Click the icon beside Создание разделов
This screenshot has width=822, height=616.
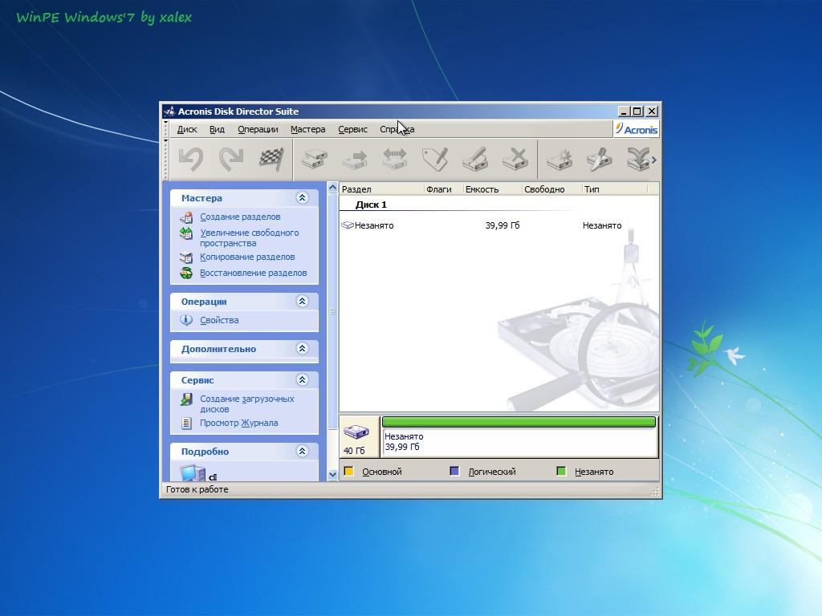point(186,217)
